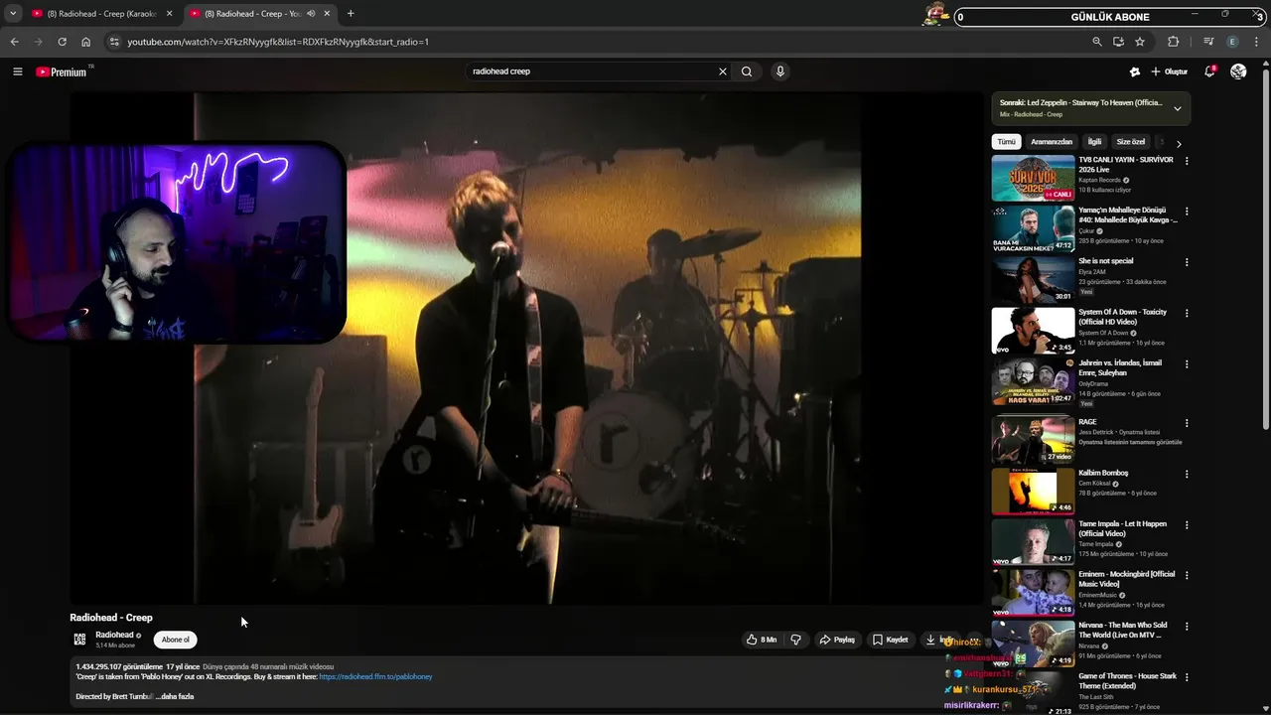
Task: Open Radiohead channel avatar
Action: tap(79, 640)
